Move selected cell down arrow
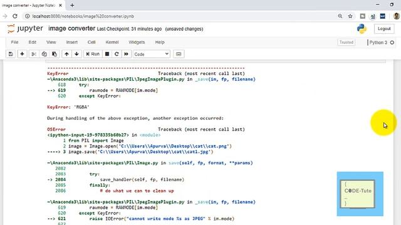The width and height of the screenshot is (401, 225). point(76,54)
